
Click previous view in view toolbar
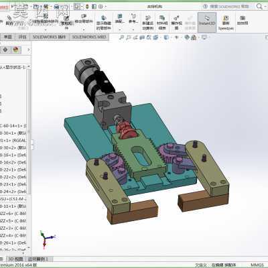tap(135, 38)
